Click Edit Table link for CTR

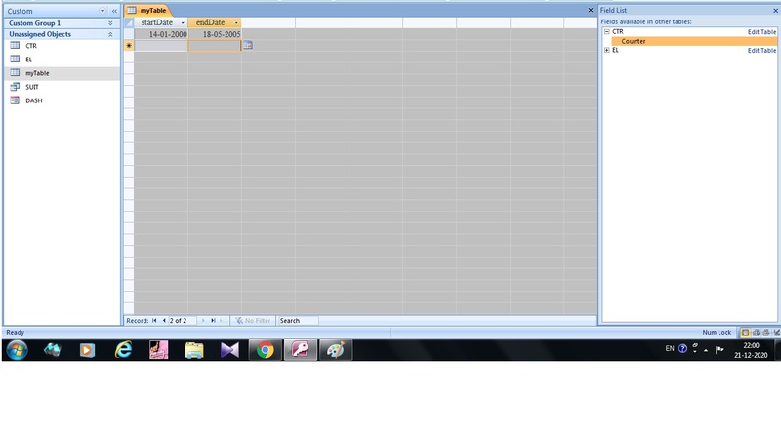pyautogui.click(x=761, y=32)
